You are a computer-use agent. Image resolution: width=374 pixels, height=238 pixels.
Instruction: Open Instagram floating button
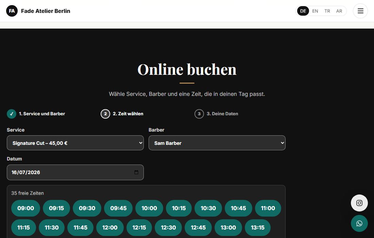point(359,203)
